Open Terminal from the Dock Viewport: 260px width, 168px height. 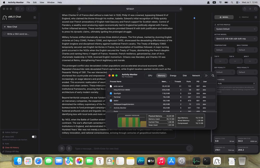point(207,161)
